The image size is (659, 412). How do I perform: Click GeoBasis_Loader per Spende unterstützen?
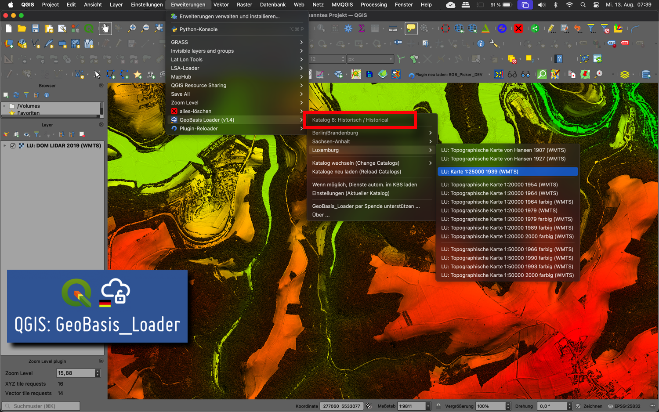pos(372,206)
